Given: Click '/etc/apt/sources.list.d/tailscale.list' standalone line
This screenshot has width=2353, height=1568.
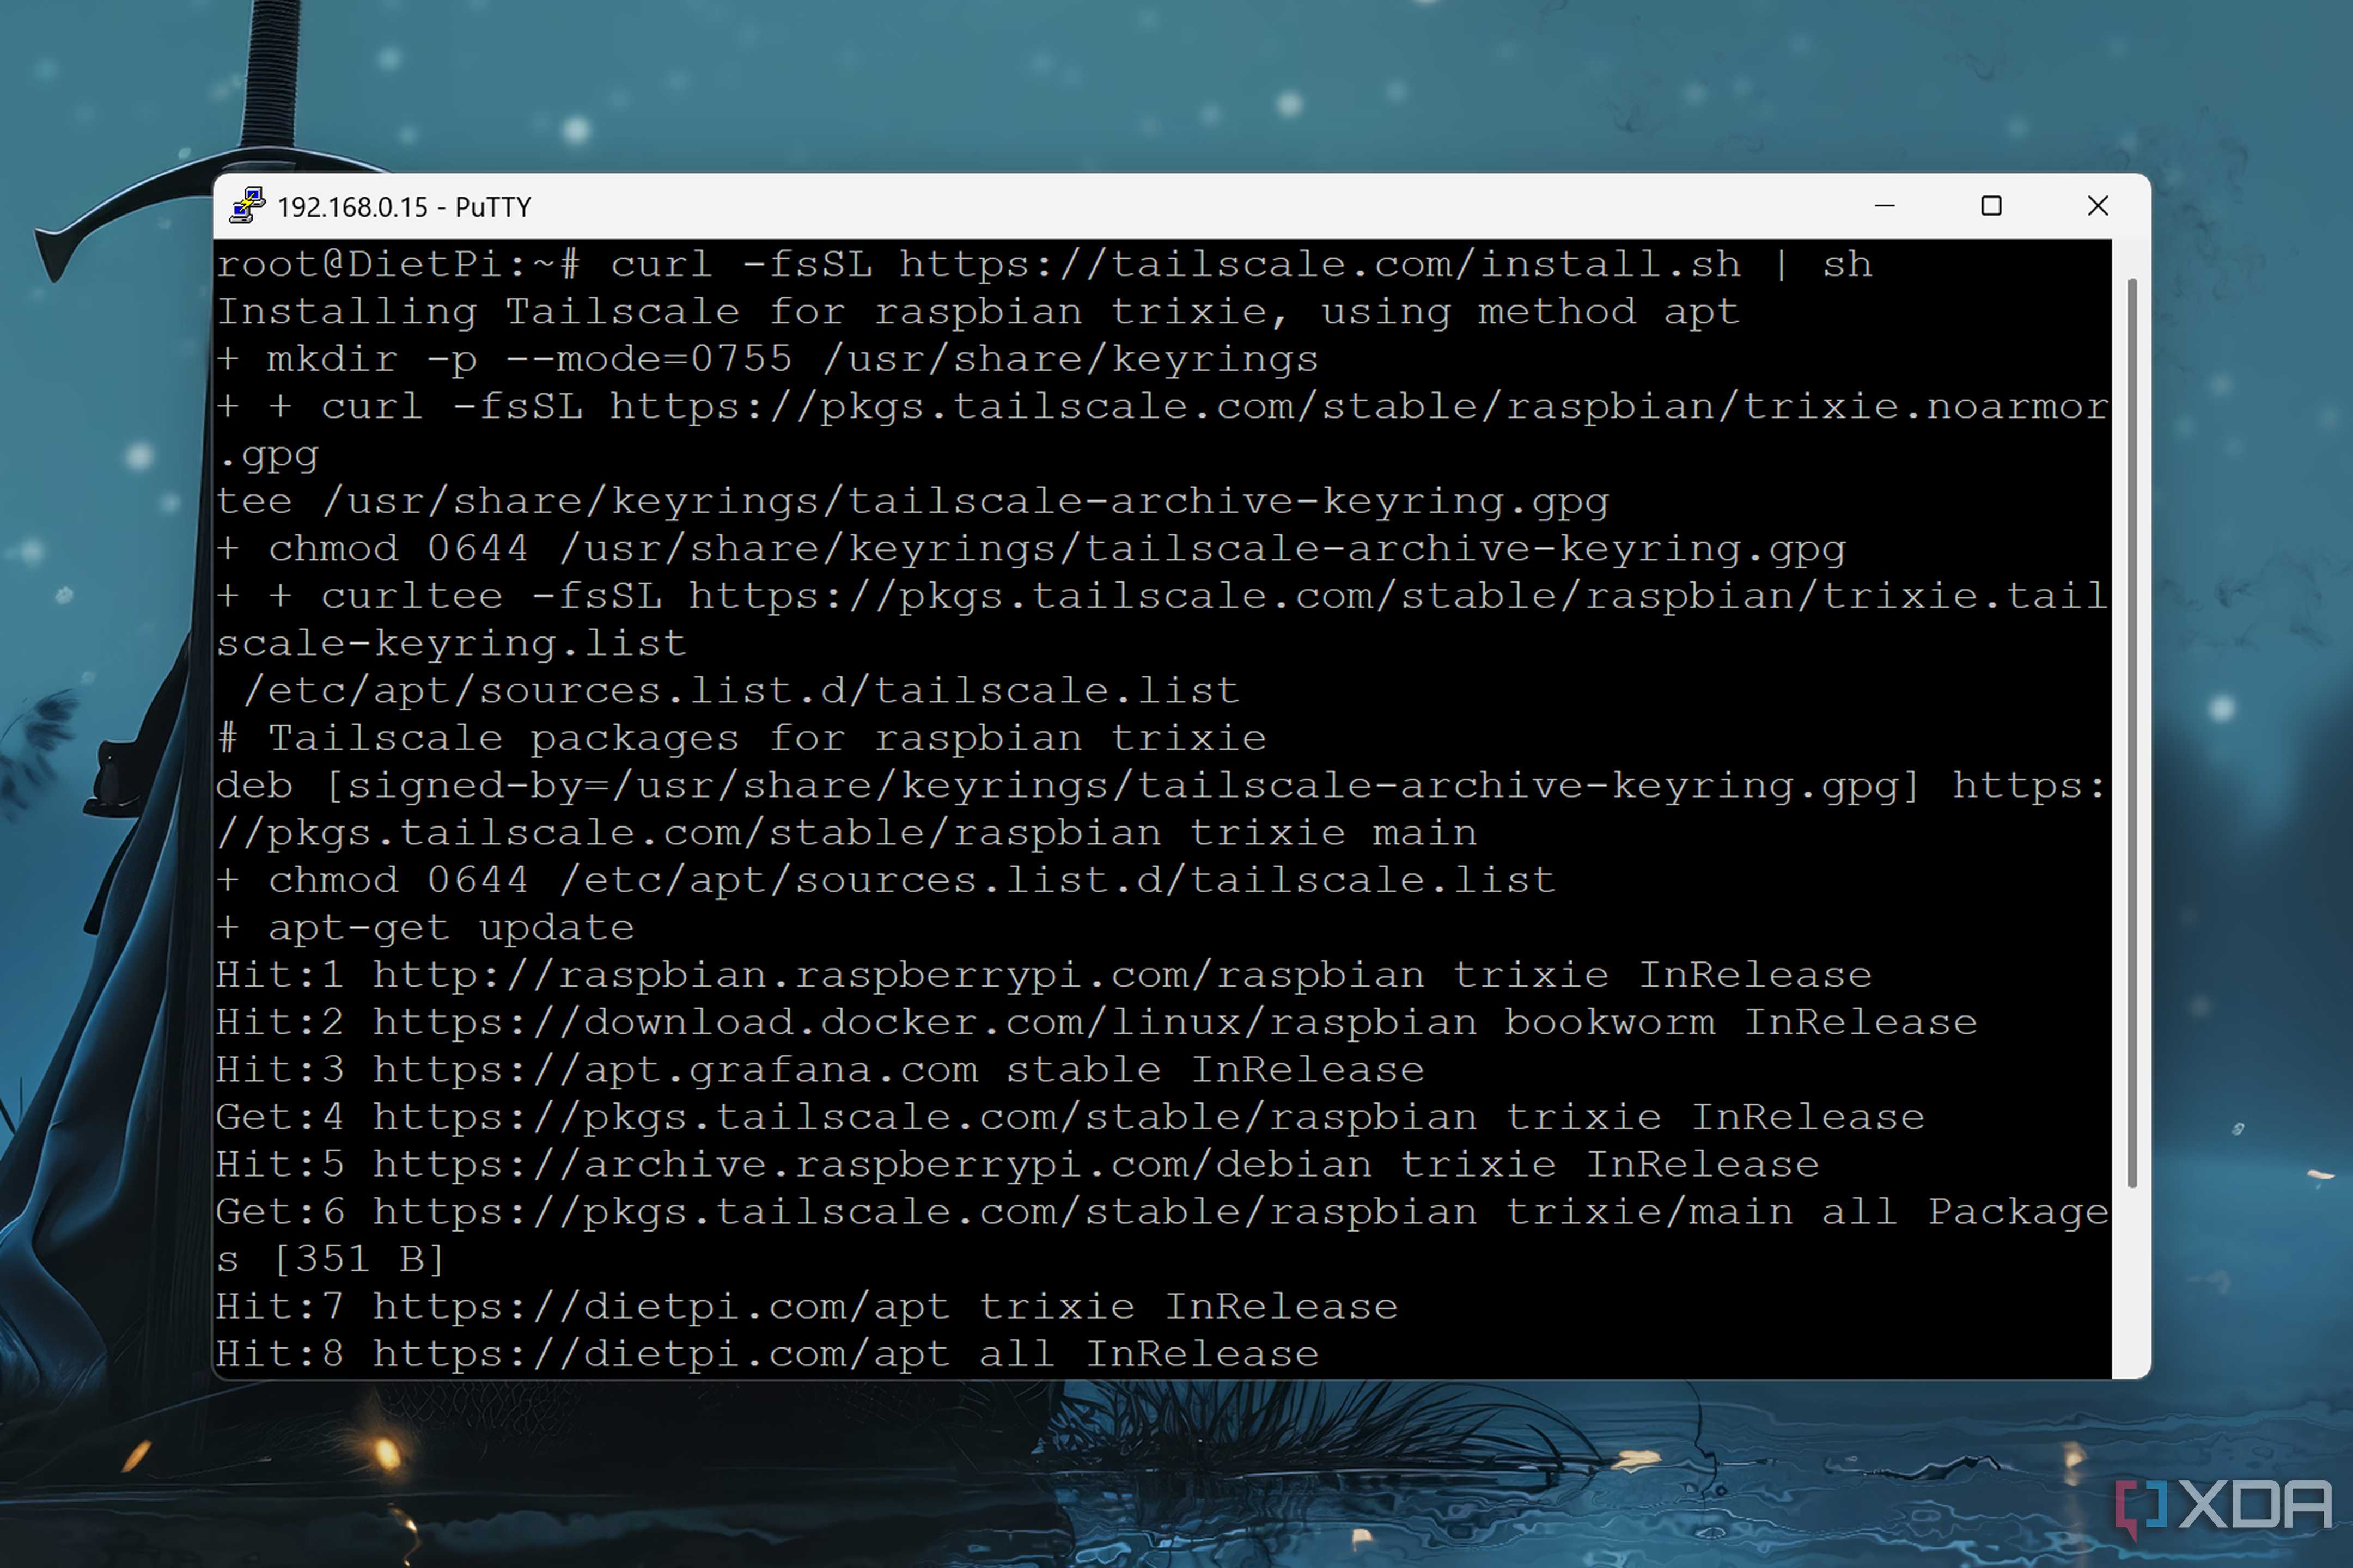Looking at the screenshot, I should [x=741, y=691].
